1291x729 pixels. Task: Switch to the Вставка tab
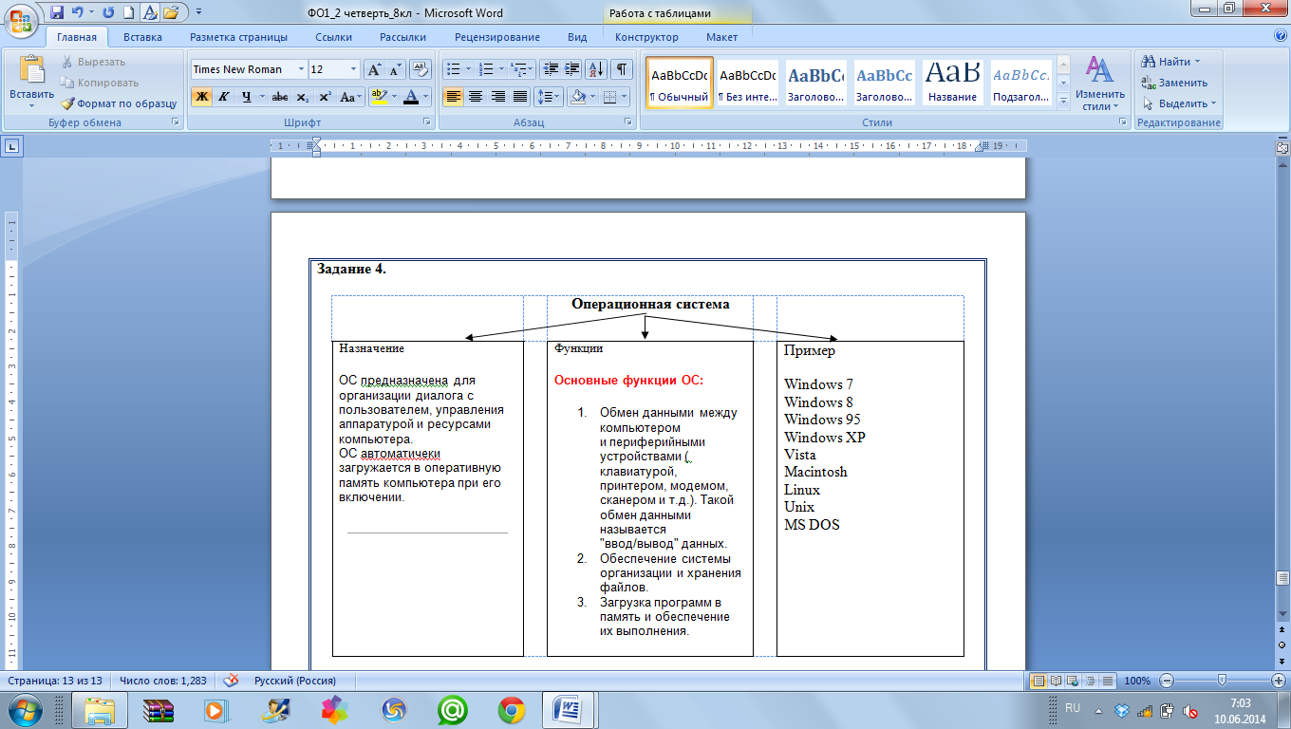(142, 37)
